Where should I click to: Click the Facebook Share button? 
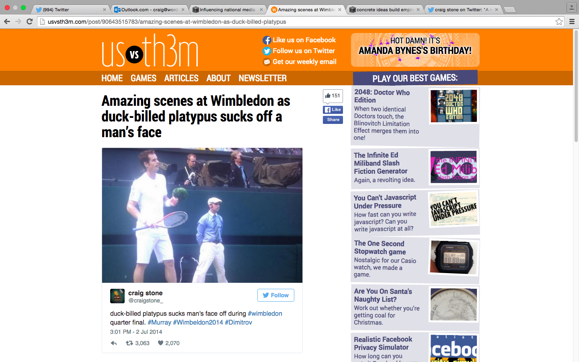[333, 119]
